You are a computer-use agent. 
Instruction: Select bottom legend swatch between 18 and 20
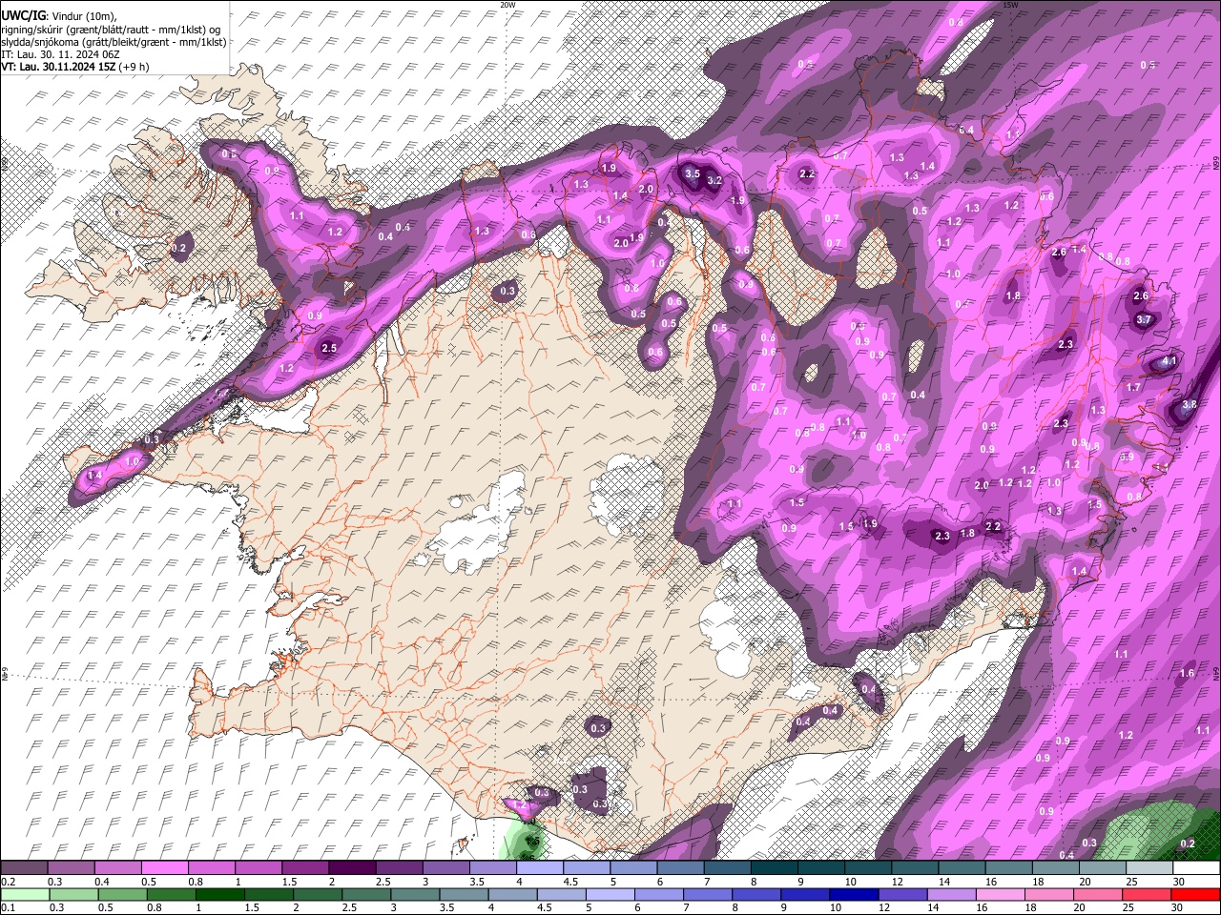click(x=1050, y=894)
